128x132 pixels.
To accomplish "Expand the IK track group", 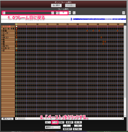I will [2, 35].
